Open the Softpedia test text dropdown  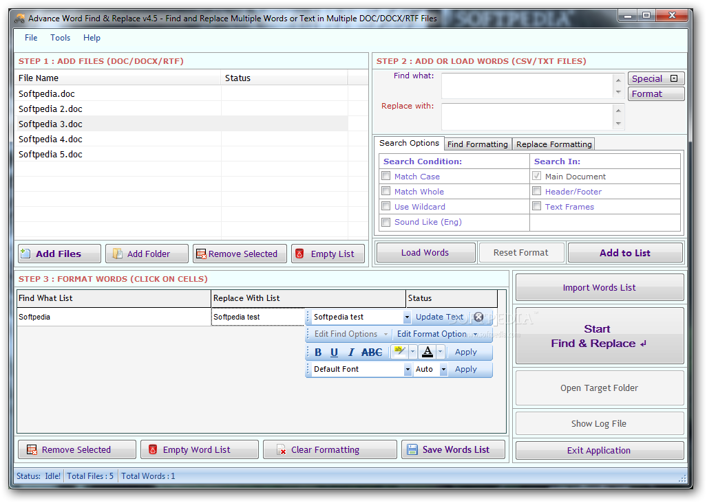point(407,317)
